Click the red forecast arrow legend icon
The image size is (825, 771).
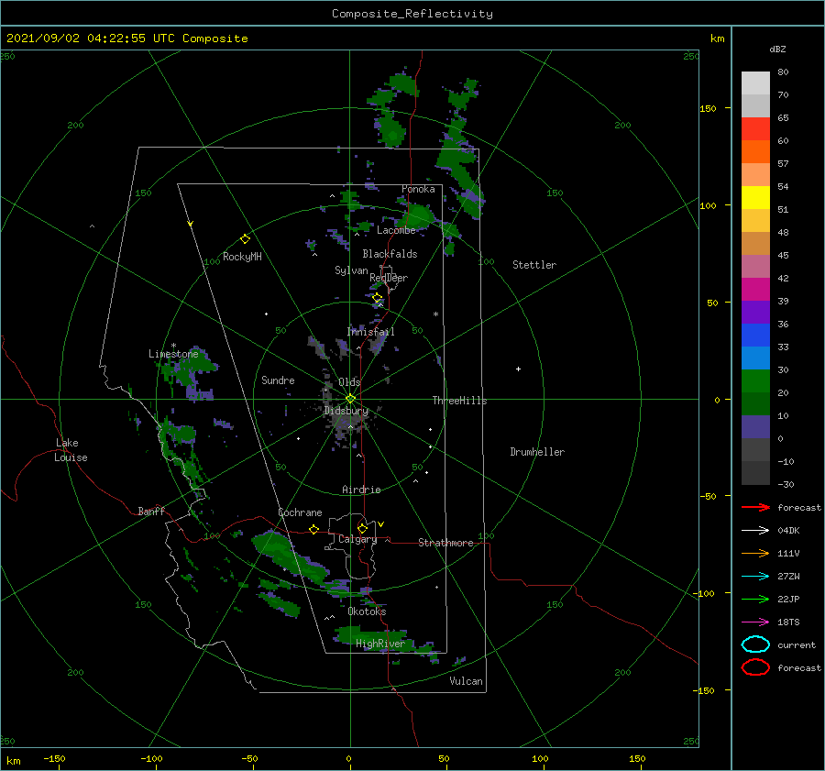pos(755,507)
